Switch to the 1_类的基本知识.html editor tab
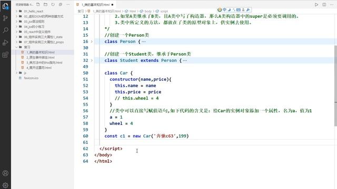 95,5
